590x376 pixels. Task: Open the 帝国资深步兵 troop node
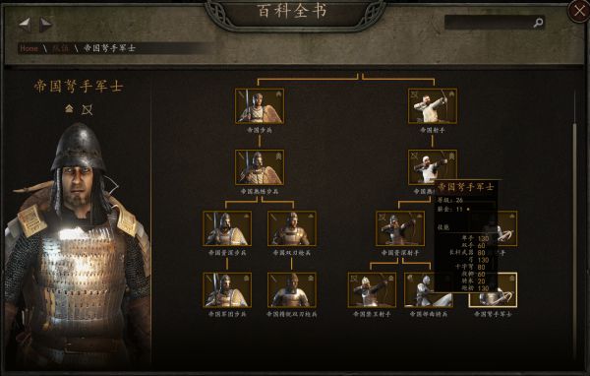pyautogui.click(x=227, y=228)
